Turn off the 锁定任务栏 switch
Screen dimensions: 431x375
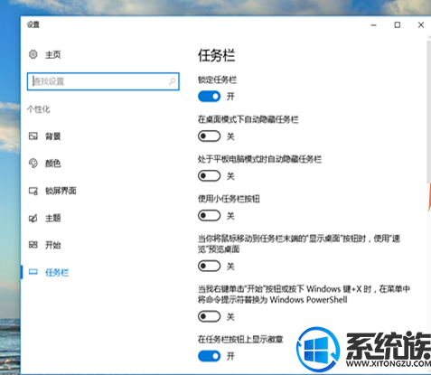click(x=209, y=97)
